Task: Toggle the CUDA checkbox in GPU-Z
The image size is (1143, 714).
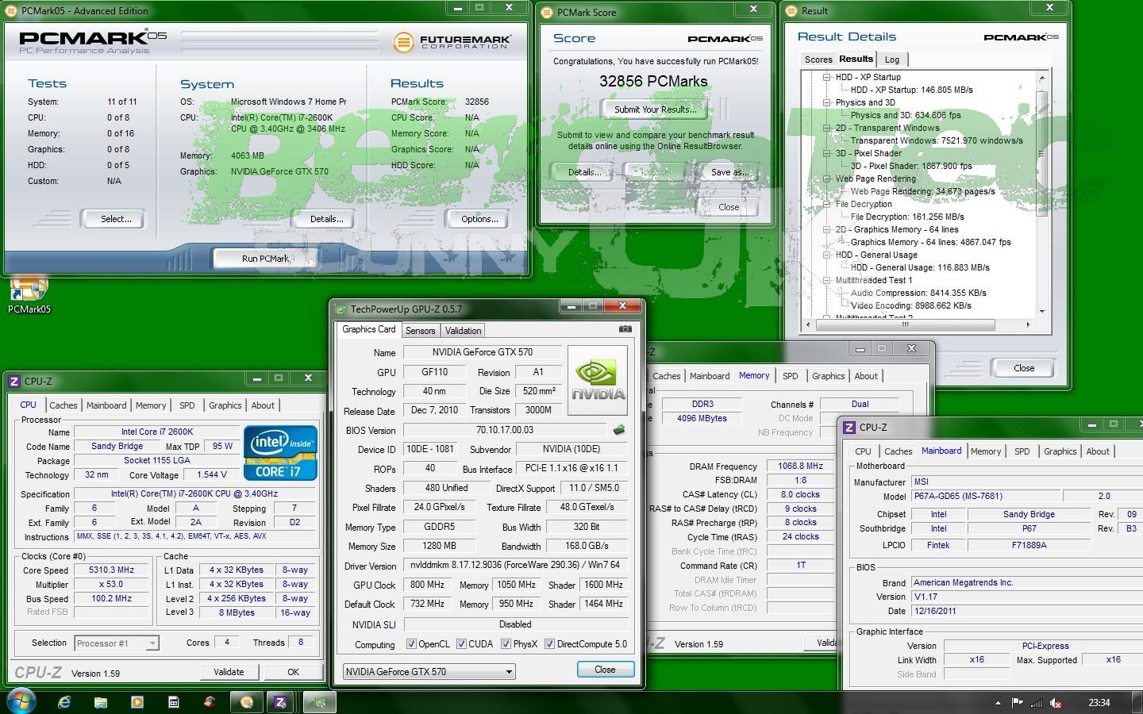Action: click(x=461, y=644)
